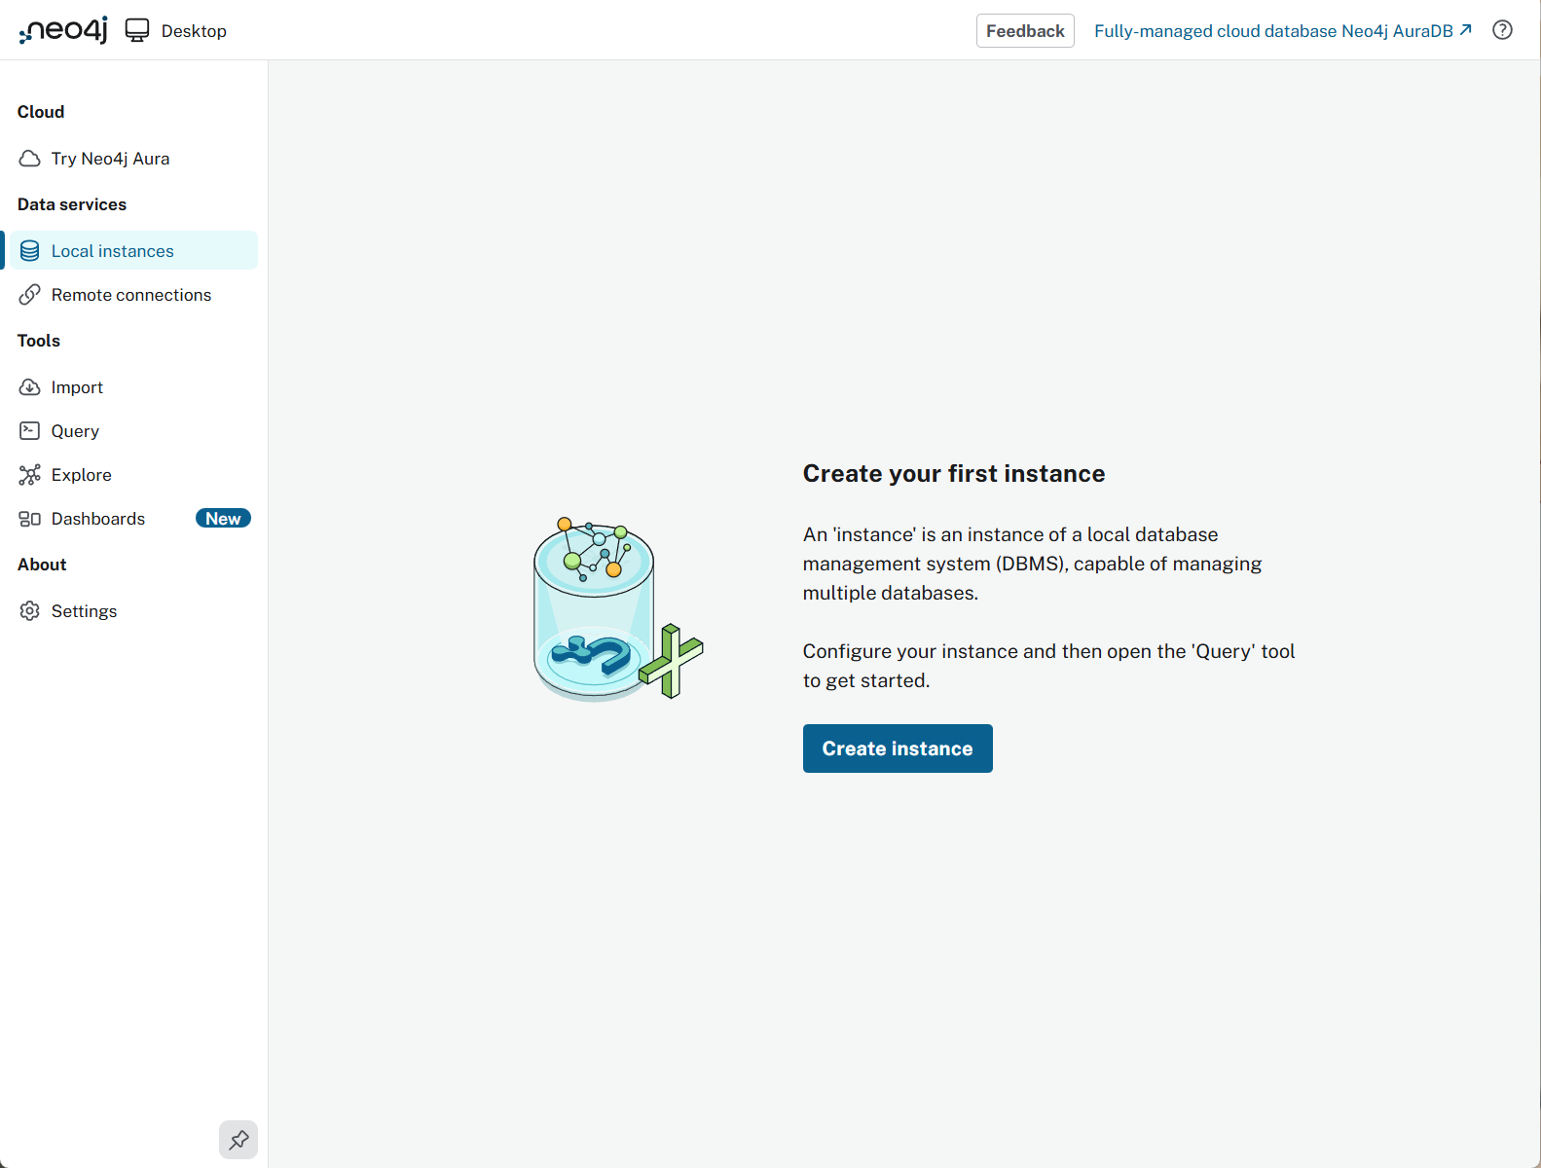
Task: Click the Desktop monitor icon
Action: tap(137, 30)
